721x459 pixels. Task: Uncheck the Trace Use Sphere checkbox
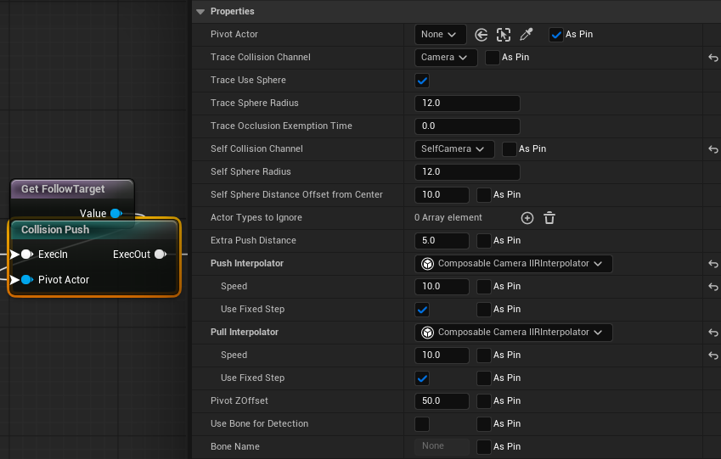(422, 81)
